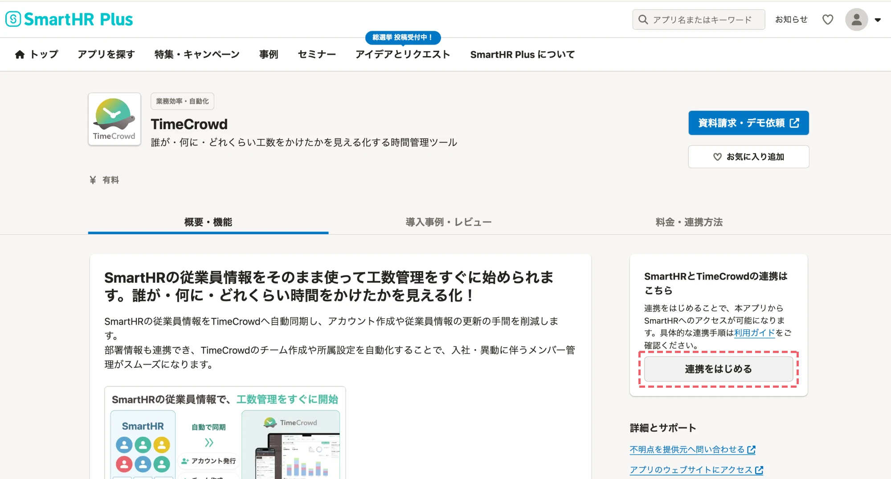Open セミナー menu item
Viewport: 891px width, 479px height.
tap(317, 54)
